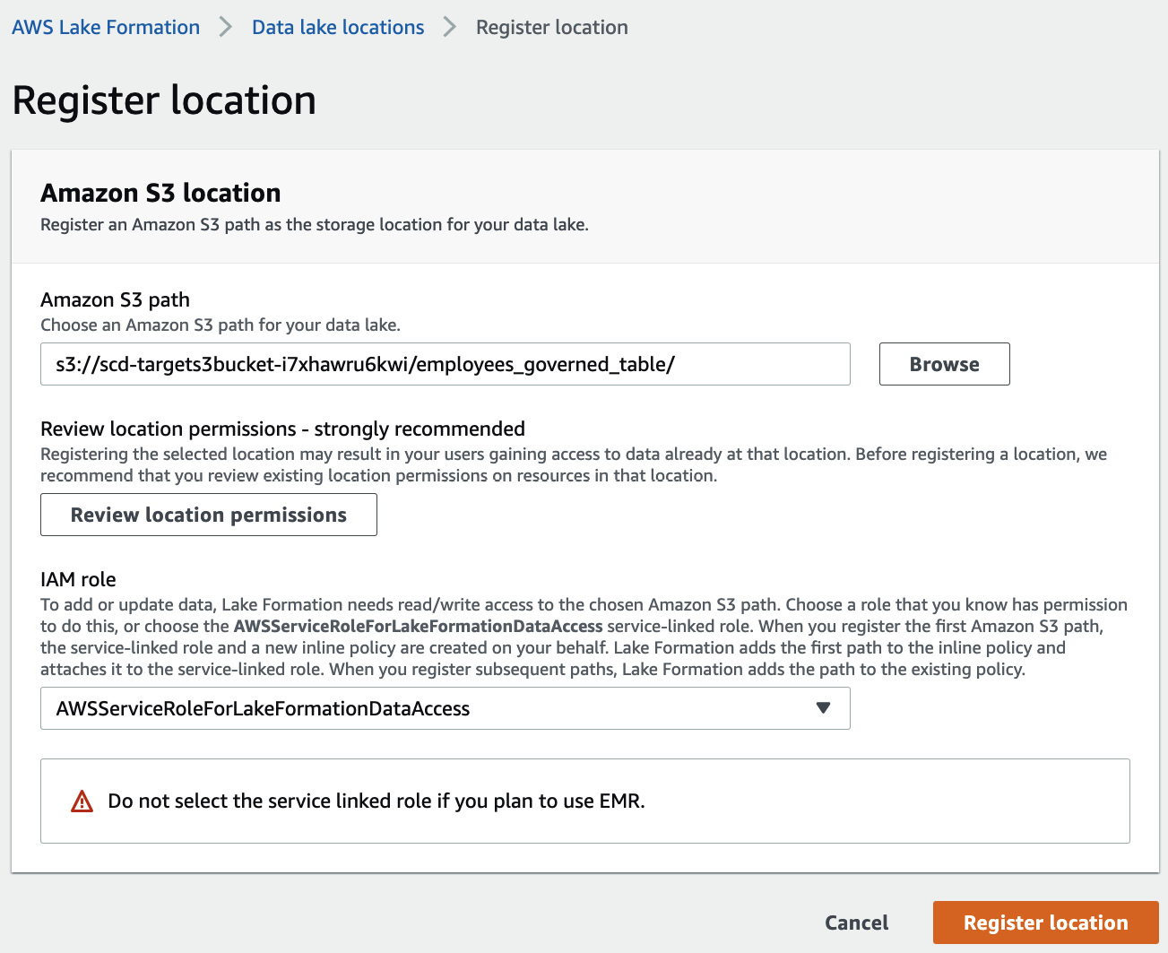This screenshot has height=953, width=1168.
Task: Click the EMR service linked role warning text
Action: (376, 801)
